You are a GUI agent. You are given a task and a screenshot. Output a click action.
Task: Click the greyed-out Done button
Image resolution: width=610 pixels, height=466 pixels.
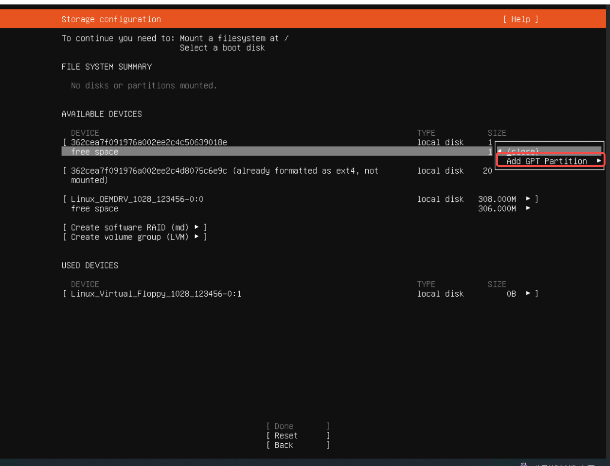point(284,426)
